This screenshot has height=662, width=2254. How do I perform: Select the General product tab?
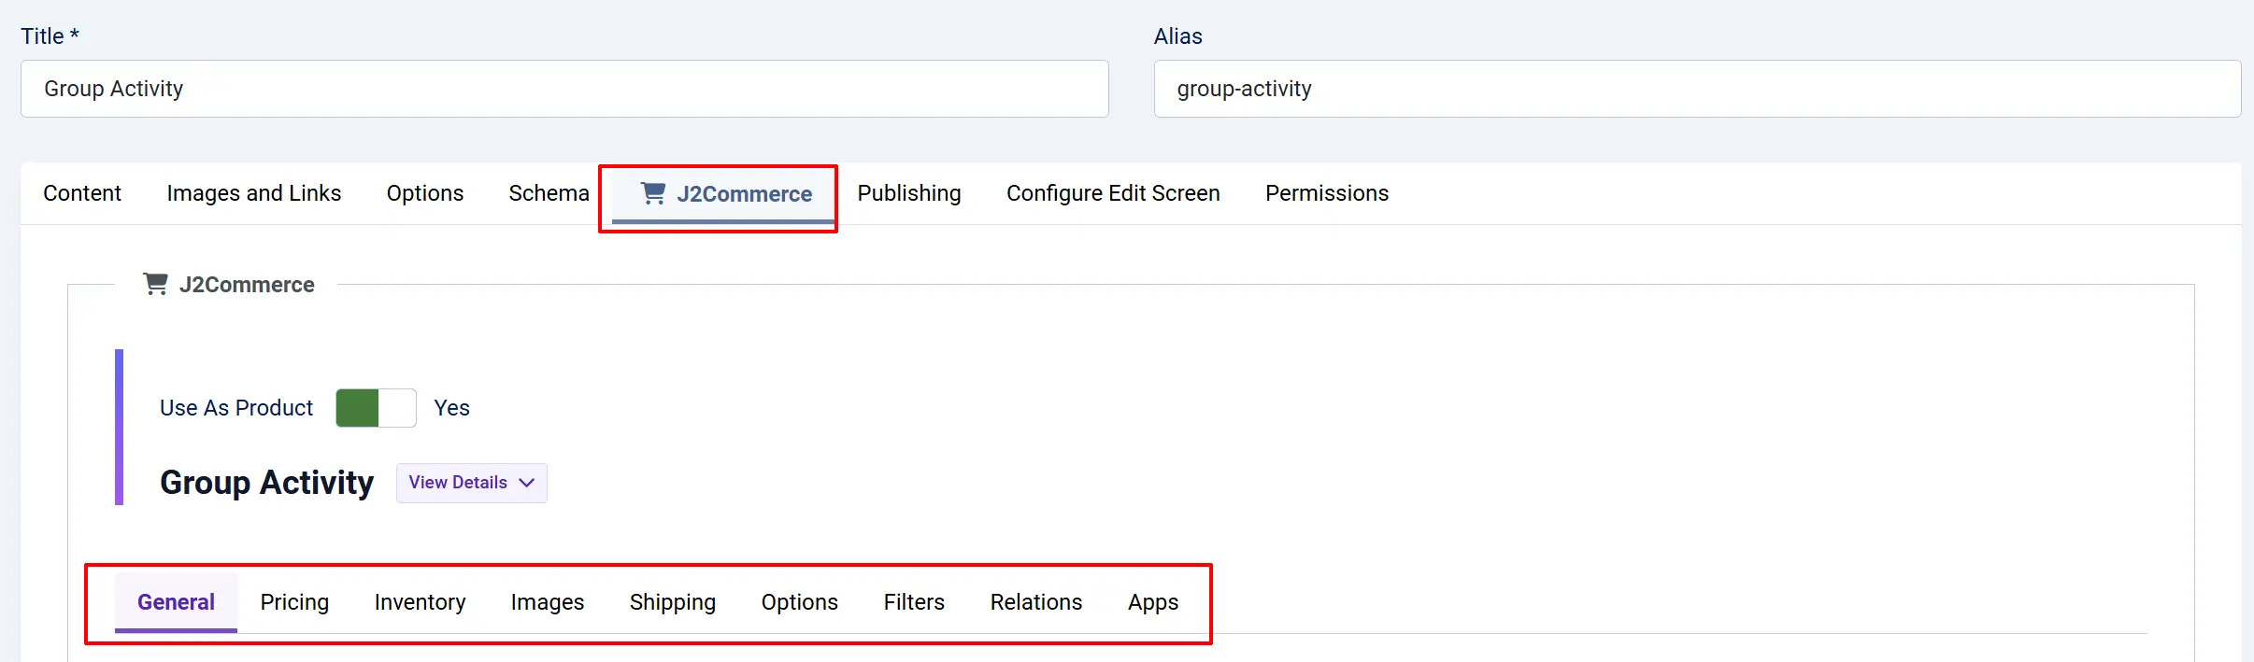pos(176,602)
